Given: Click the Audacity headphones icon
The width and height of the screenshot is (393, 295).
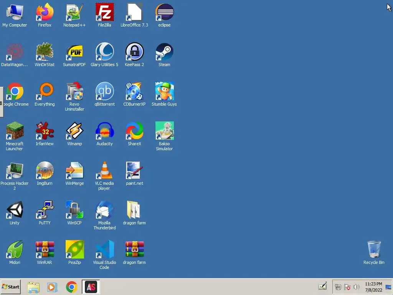Looking at the screenshot, I should 104,131.
